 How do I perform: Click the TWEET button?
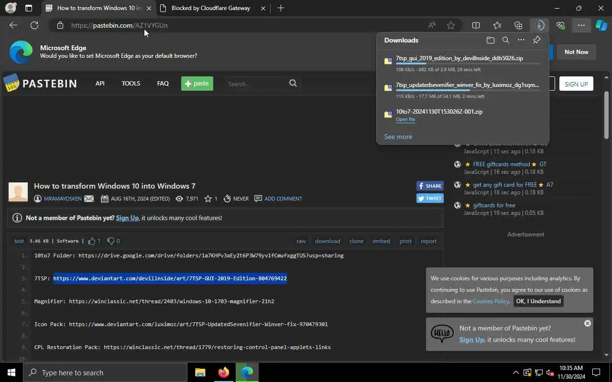pyautogui.click(x=430, y=198)
